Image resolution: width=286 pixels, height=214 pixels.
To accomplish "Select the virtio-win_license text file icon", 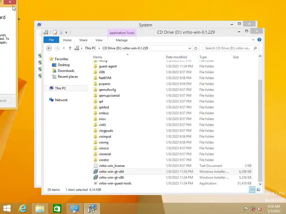I will coord(96,166).
